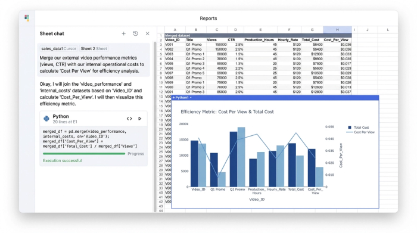Click the chart title Efficiency Metric

point(227,112)
